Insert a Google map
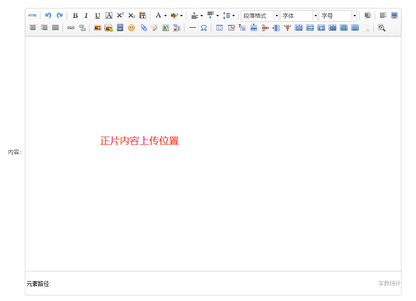The image size is (416, 301). (x=166, y=28)
